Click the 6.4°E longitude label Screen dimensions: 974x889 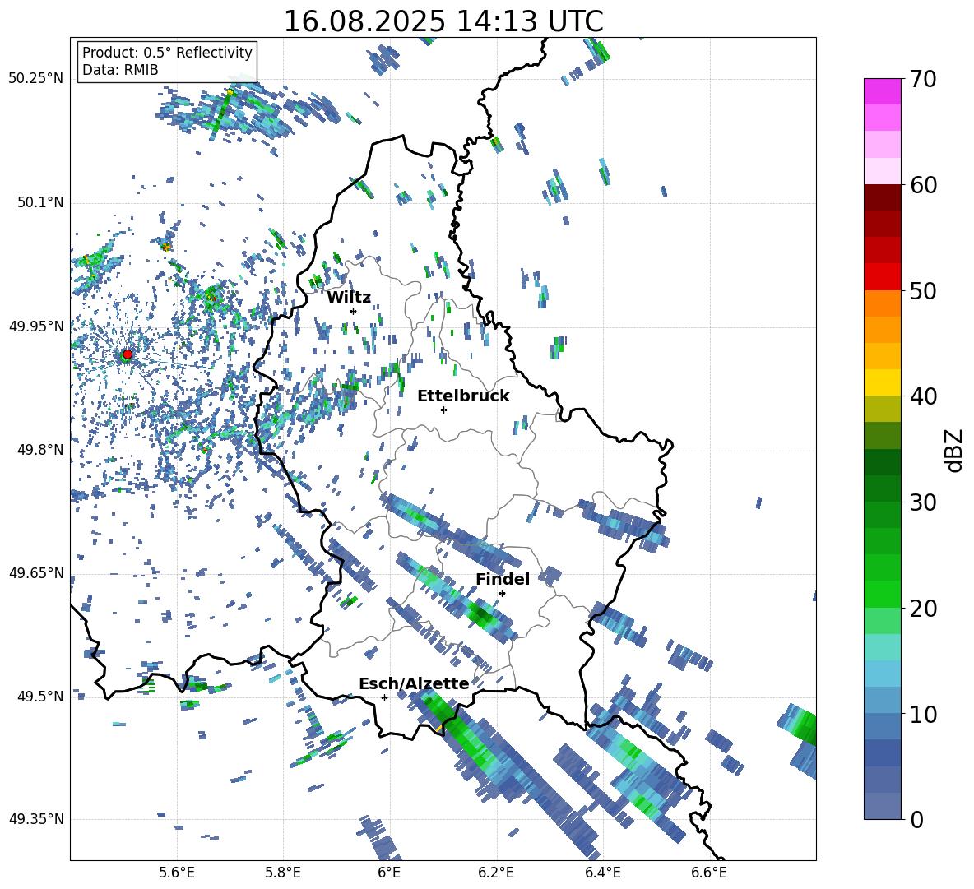[602, 873]
